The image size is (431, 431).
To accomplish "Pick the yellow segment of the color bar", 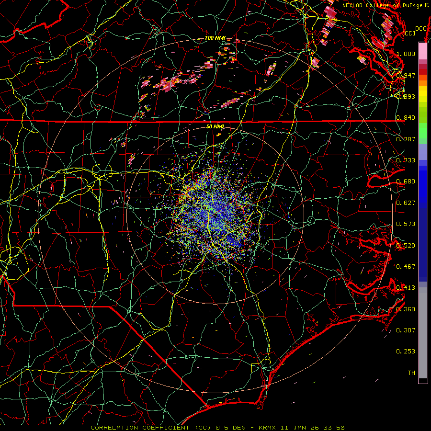I will pyautogui.click(x=423, y=94).
